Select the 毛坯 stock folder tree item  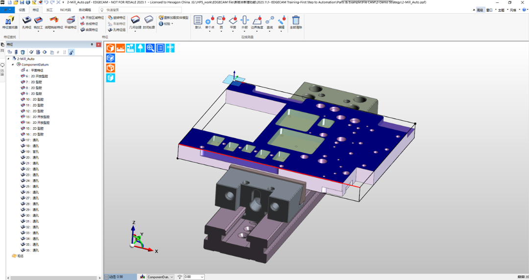tap(18, 256)
